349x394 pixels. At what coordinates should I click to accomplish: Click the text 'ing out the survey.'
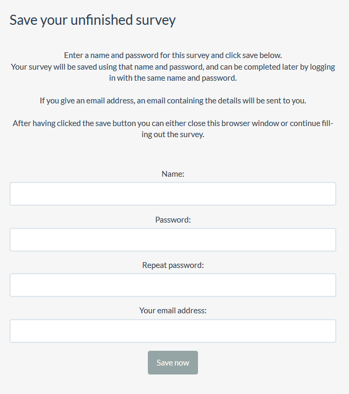coord(173,134)
